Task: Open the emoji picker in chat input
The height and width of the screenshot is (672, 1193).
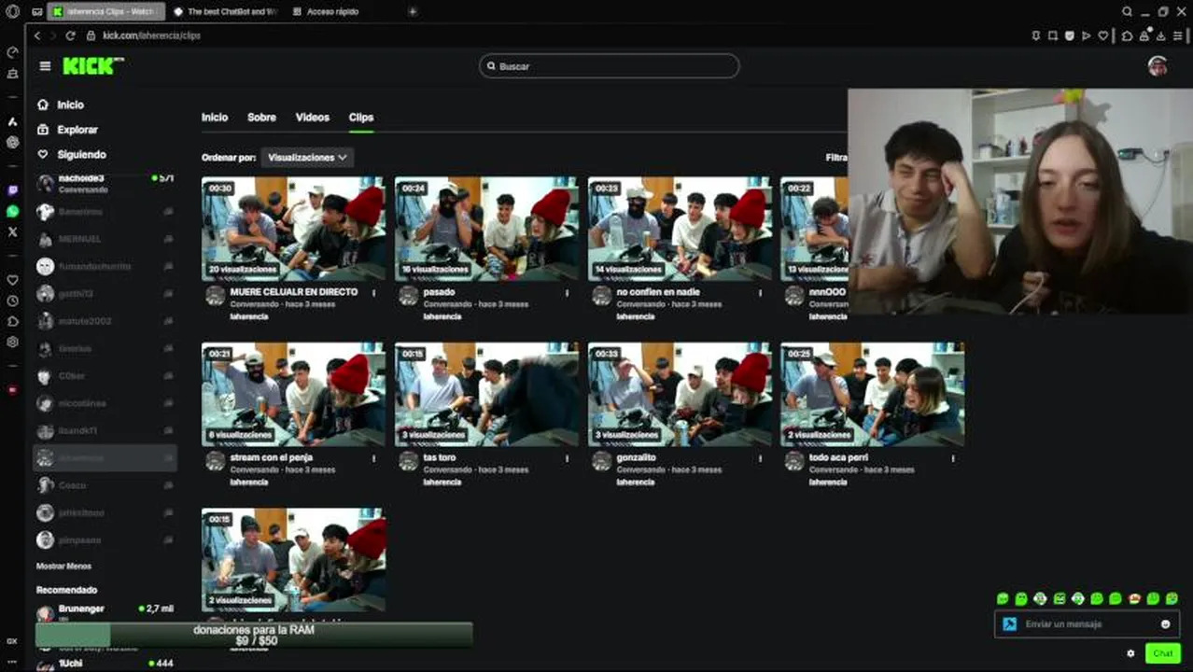Action: (x=1165, y=624)
